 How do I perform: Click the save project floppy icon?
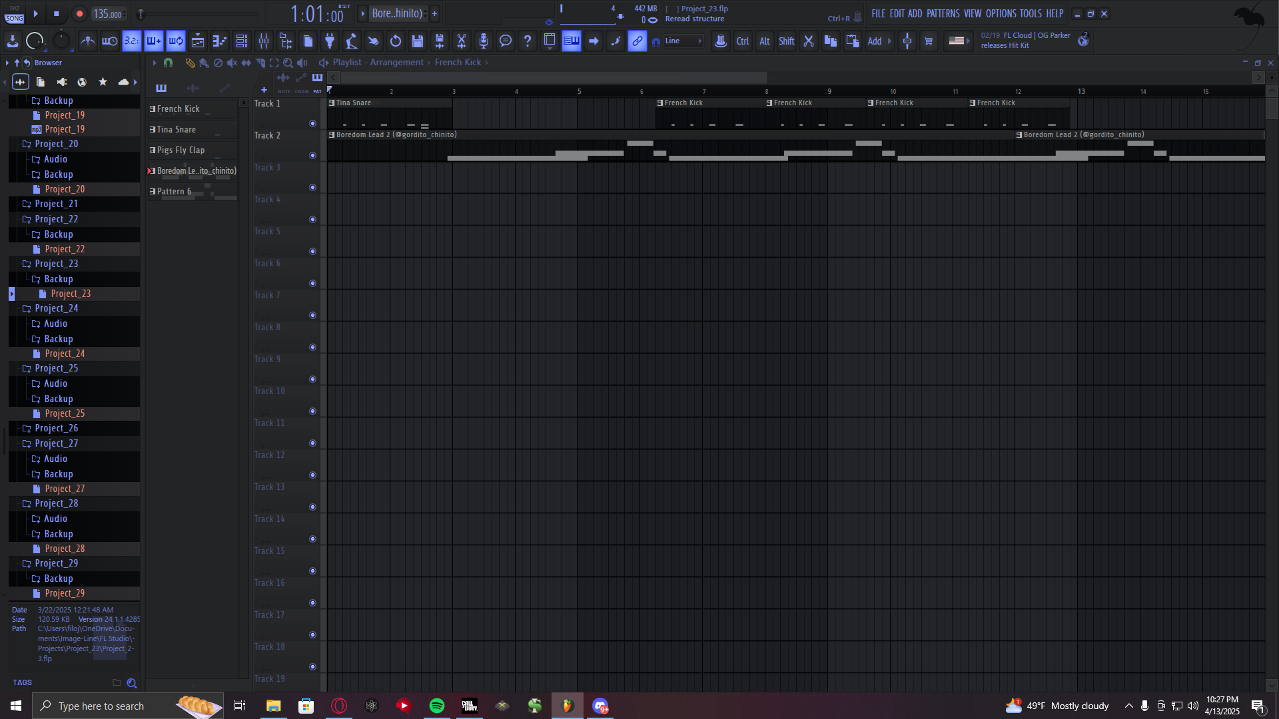pos(418,41)
